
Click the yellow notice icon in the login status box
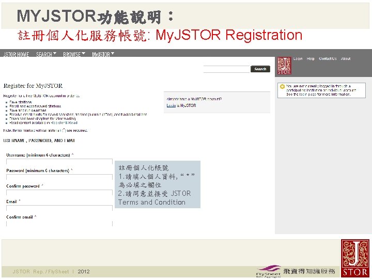click(x=282, y=87)
